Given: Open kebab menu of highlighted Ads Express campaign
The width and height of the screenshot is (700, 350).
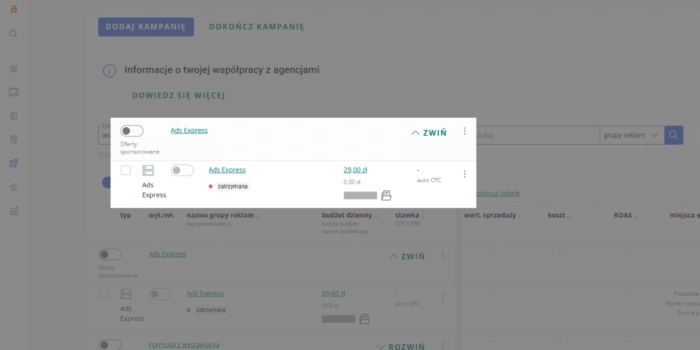Looking at the screenshot, I should tap(465, 131).
